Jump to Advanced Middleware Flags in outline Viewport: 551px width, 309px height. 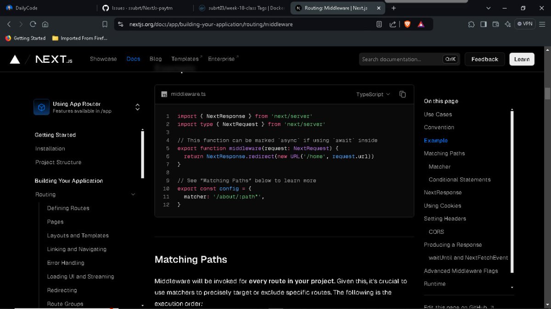pyautogui.click(x=461, y=271)
